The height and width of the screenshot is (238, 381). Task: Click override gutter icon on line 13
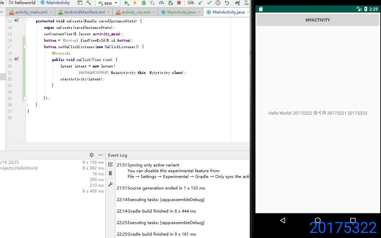17,20
